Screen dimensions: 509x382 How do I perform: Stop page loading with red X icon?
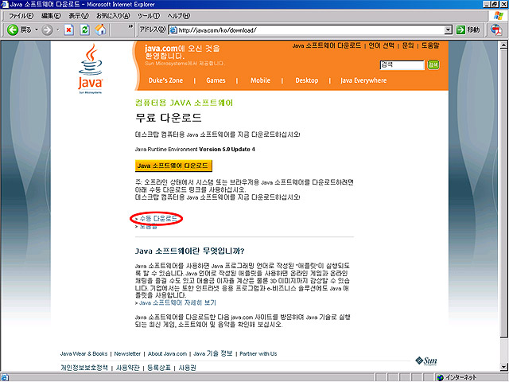pos(69,30)
